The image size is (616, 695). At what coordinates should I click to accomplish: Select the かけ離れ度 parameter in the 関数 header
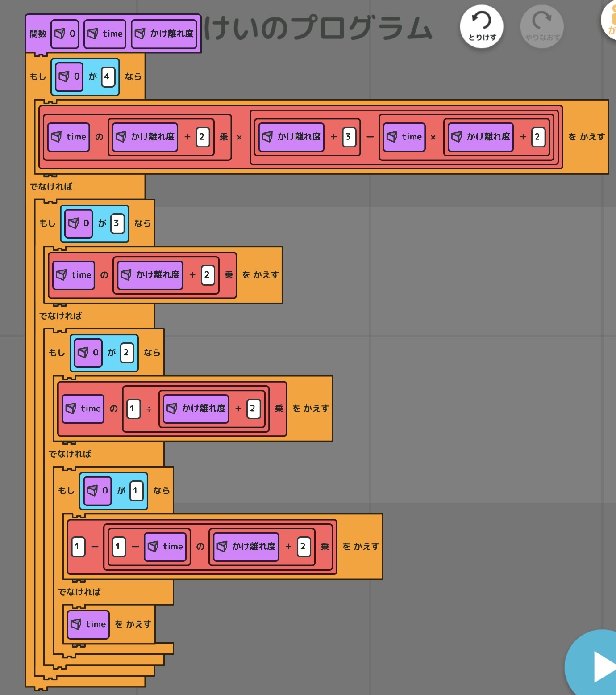(164, 34)
